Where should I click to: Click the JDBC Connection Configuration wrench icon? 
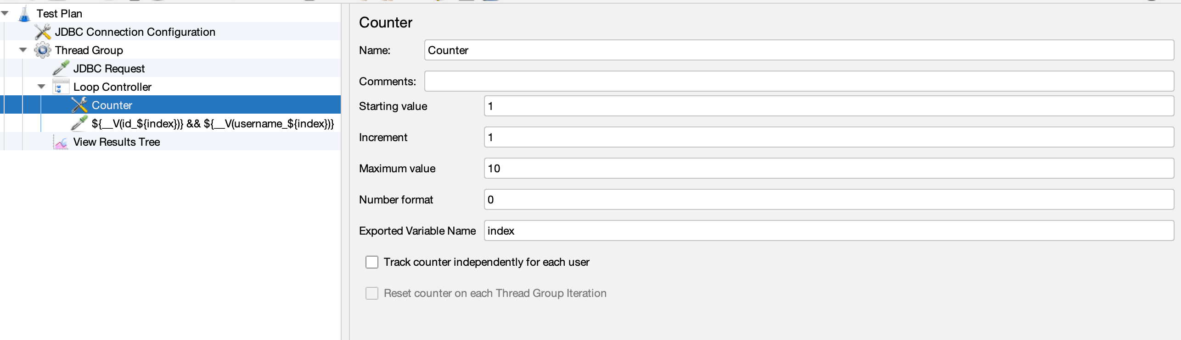coord(43,32)
